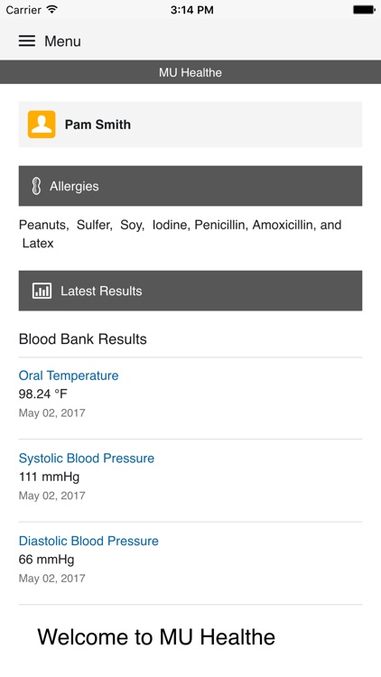Tap the 111 mmHg systolic value
The width and height of the screenshot is (381, 677).
pyautogui.click(x=49, y=477)
